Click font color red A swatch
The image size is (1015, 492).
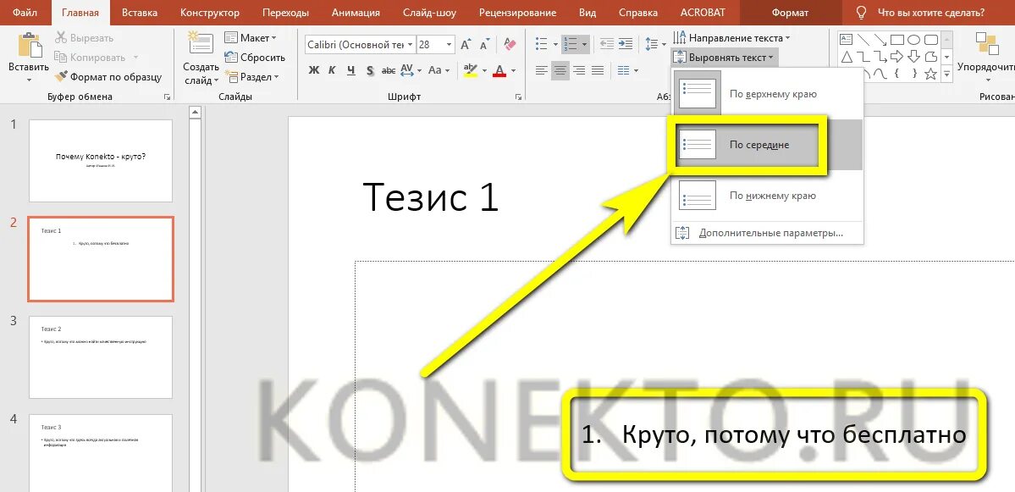pos(499,70)
